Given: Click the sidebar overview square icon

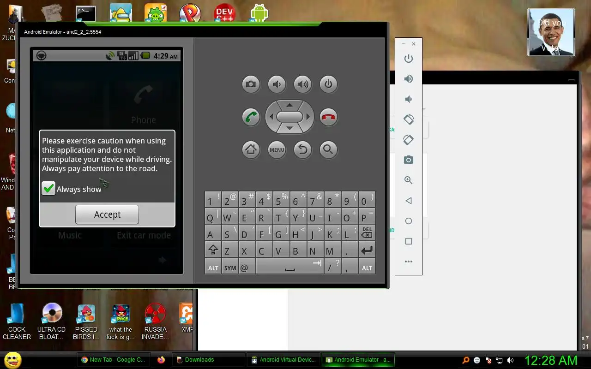Looking at the screenshot, I should click(408, 241).
